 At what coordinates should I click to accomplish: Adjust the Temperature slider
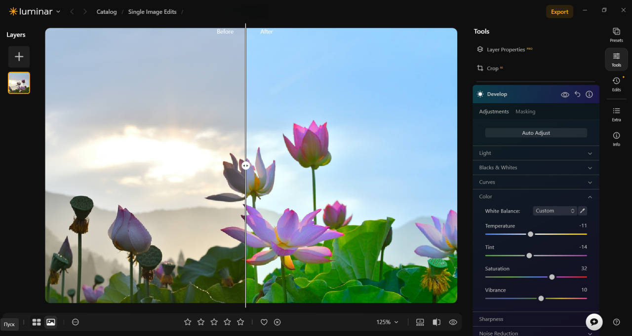tap(530, 234)
